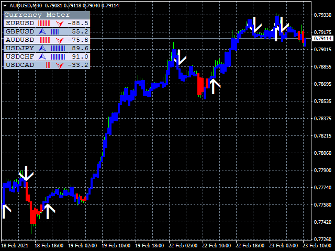Click the blue strength bars for USDJPY
Screen dimensions: 335x251
(x=58, y=49)
